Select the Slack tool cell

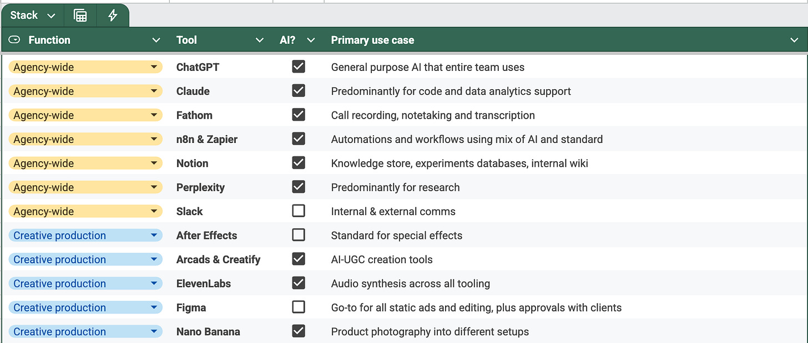click(x=221, y=211)
